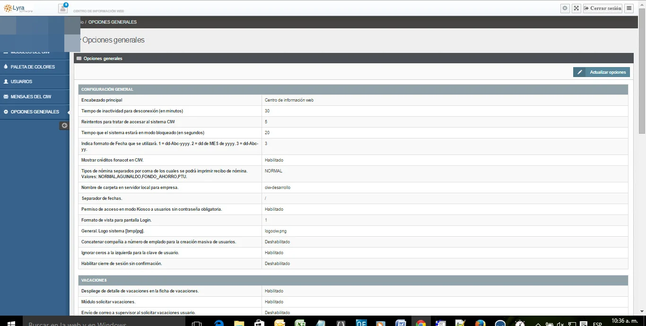Click Tiempo en modo bloqueado label
646x326 pixels.
click(143, 133)
